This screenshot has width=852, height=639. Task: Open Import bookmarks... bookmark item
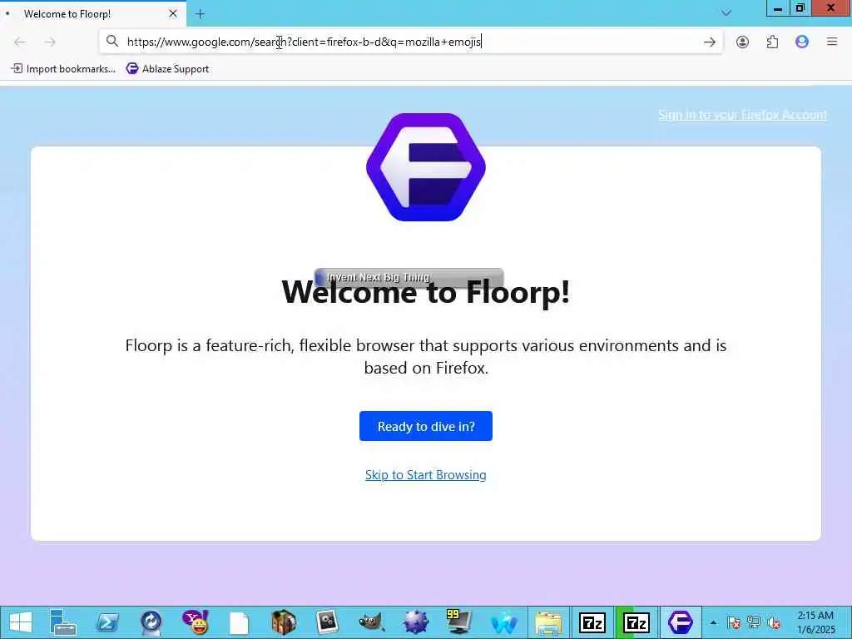click(x=63, y=68)
